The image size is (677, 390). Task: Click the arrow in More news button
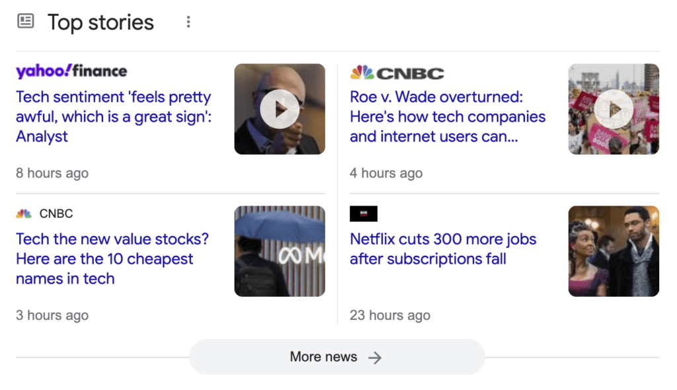[x=375, y=358]
